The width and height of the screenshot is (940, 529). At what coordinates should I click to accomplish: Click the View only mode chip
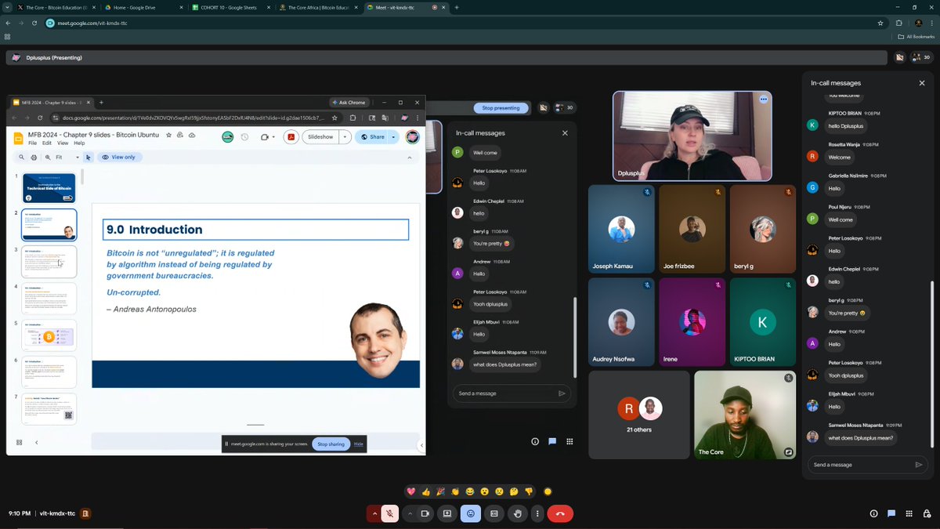pos(118,157)
